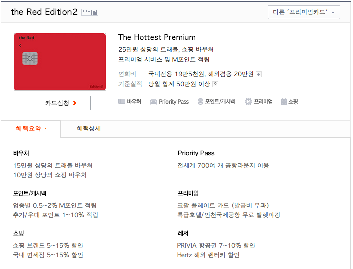Click the Priority Pass lounge icon

click(x=154, y=102)
